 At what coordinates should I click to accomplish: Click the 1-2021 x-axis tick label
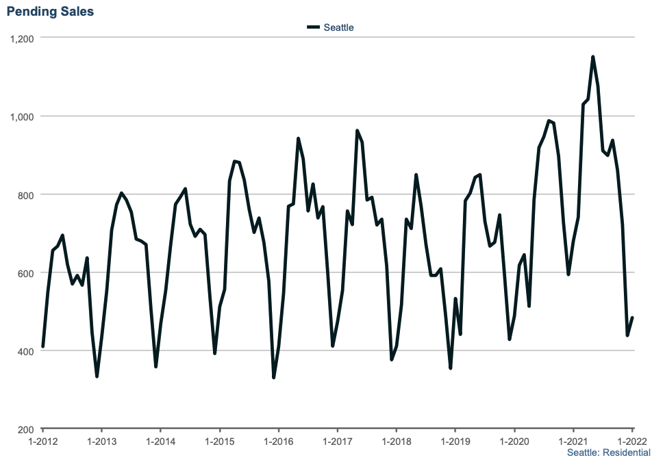tap(573, 441)
